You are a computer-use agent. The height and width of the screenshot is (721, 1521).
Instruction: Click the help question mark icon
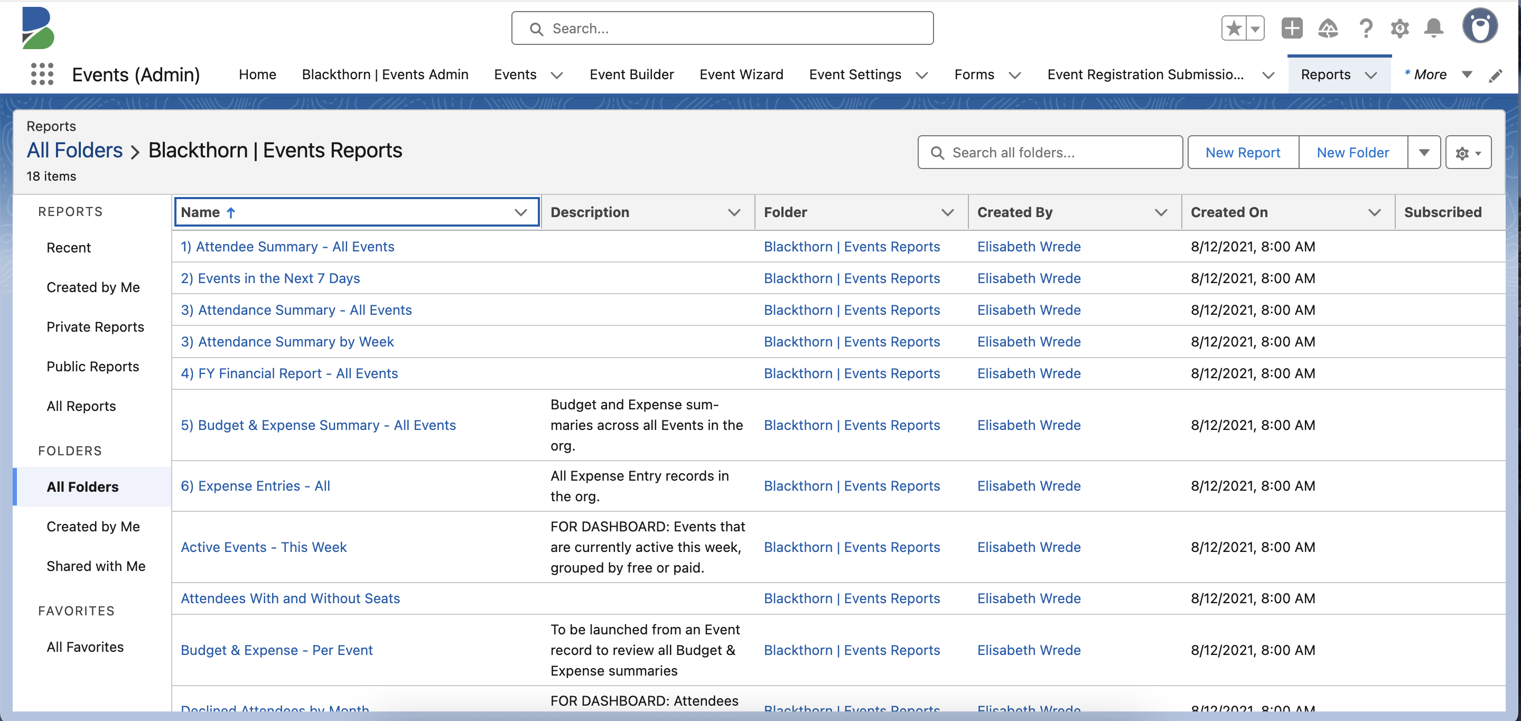[x=1366, y=28]
